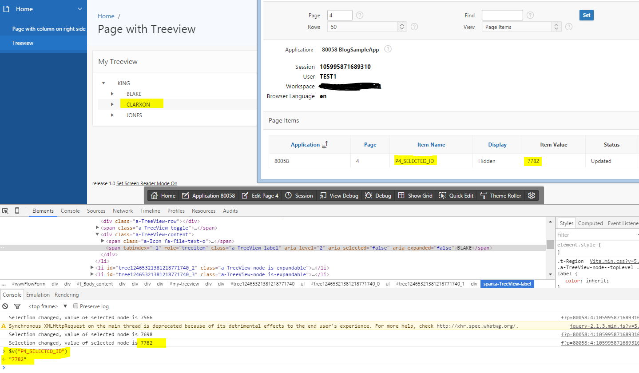Open Theme Roller from the developer toolbar

[501, 195]
